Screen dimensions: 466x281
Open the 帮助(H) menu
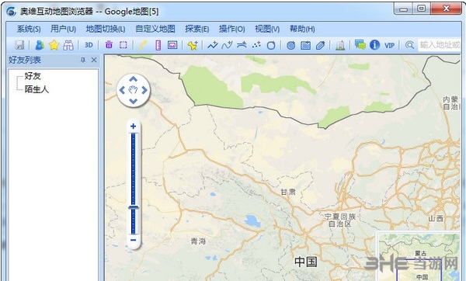click(302, 29)
